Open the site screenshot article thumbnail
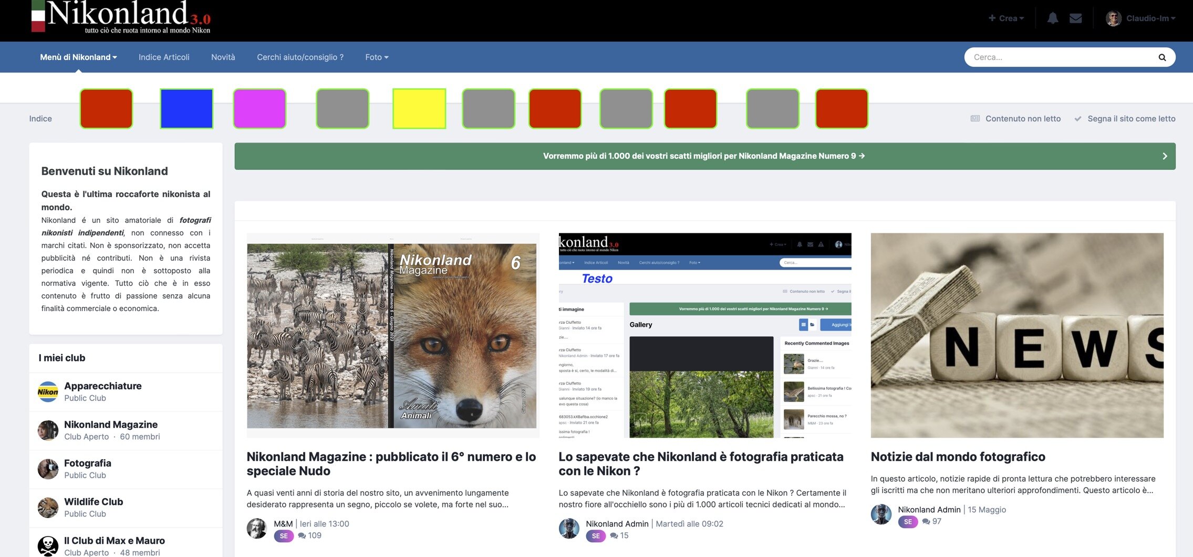Image resolution: width=1193 pixels, height=557 pixels. coord(705,335)
